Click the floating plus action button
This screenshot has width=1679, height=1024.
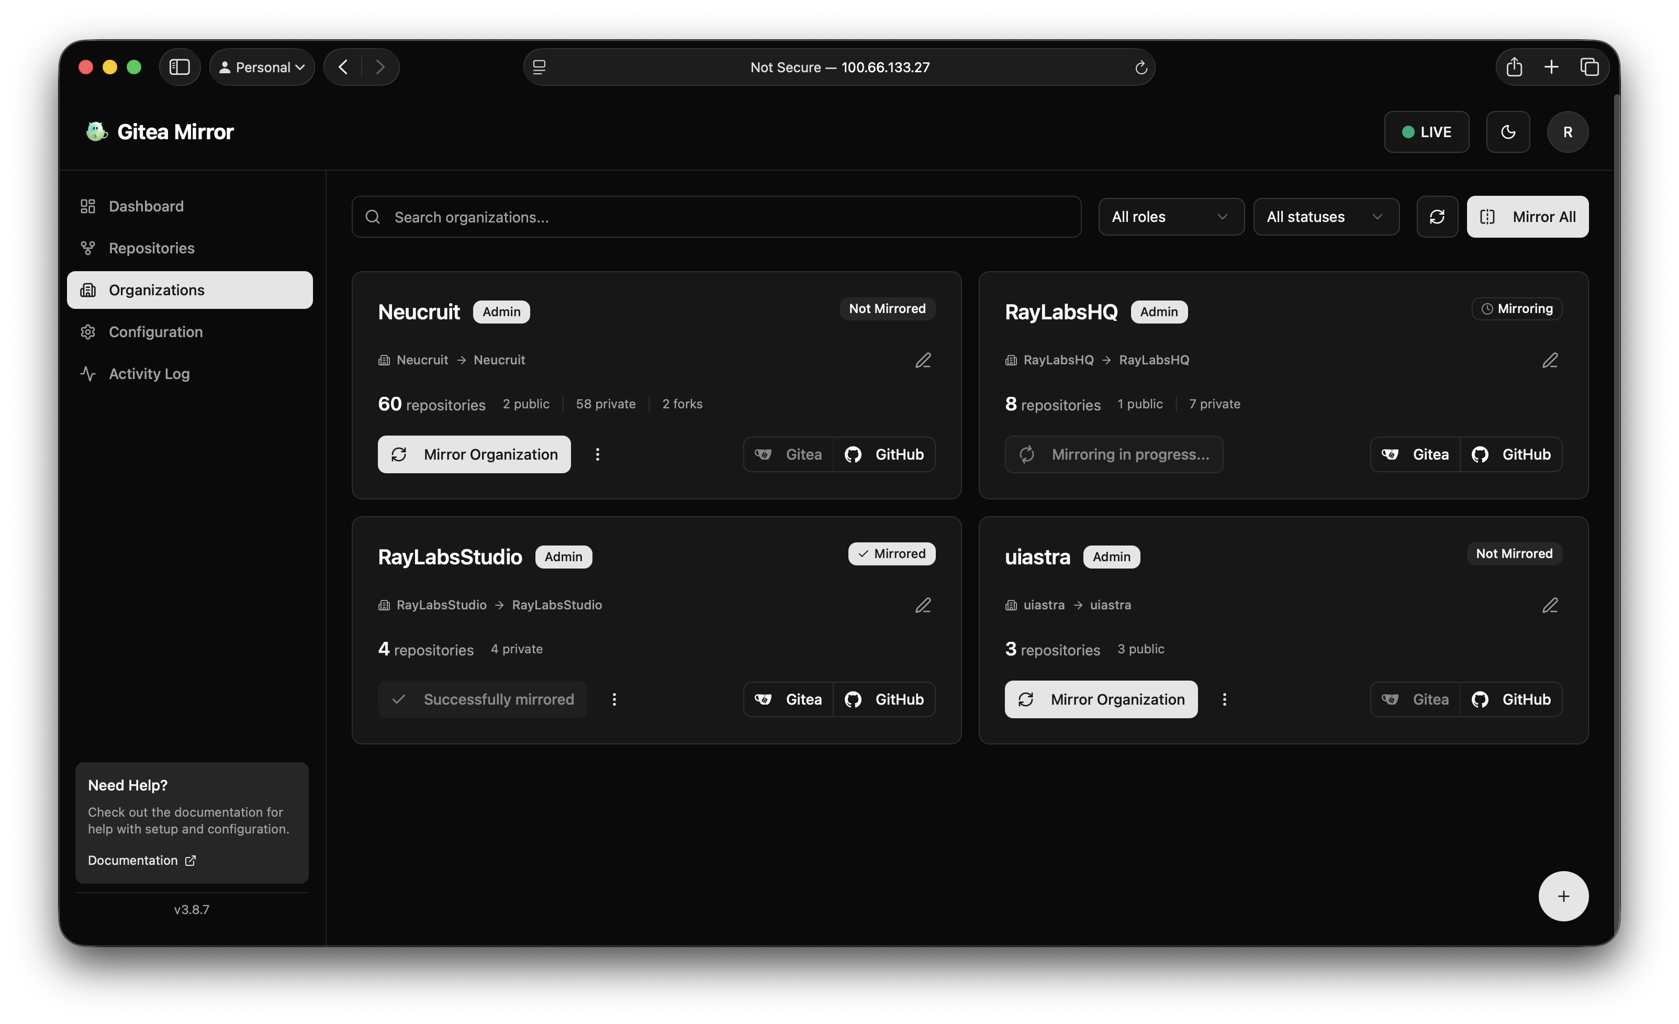click(x=1563, y=896)
